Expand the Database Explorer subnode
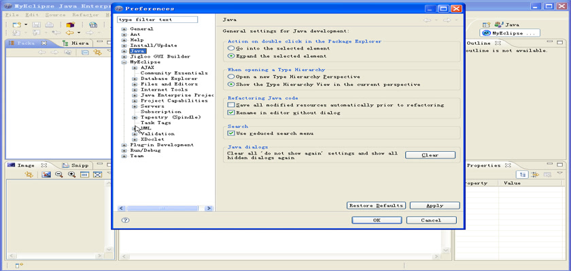Screen dimensions: 571x271 click(x=135, y=79)
